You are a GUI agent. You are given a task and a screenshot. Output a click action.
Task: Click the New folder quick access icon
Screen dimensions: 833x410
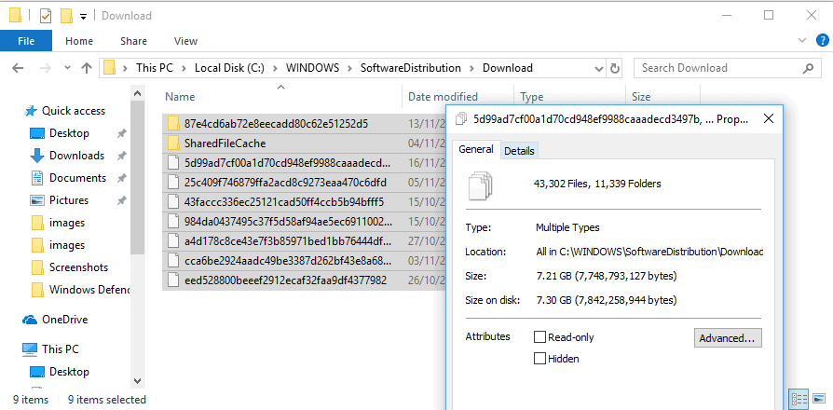[66, 16]
